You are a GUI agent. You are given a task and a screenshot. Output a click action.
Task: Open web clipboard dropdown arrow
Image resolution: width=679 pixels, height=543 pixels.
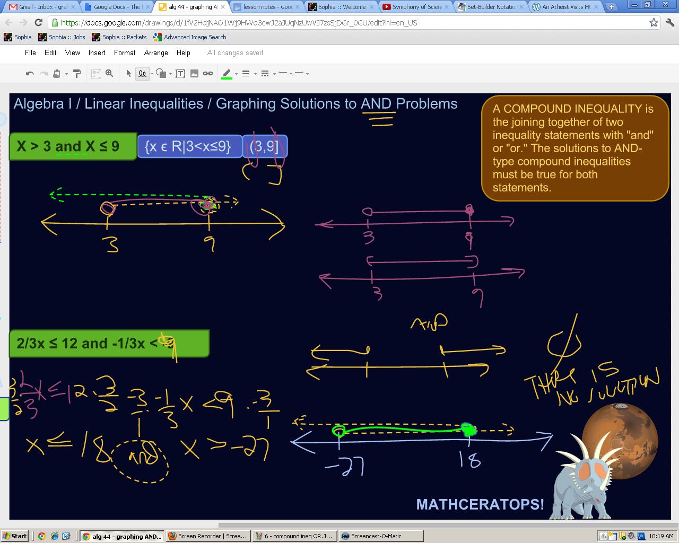click(x=66, y=74)
